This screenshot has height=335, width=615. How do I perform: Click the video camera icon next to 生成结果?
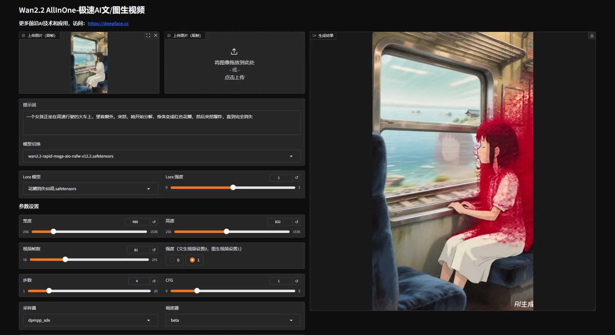pos(314,35)
